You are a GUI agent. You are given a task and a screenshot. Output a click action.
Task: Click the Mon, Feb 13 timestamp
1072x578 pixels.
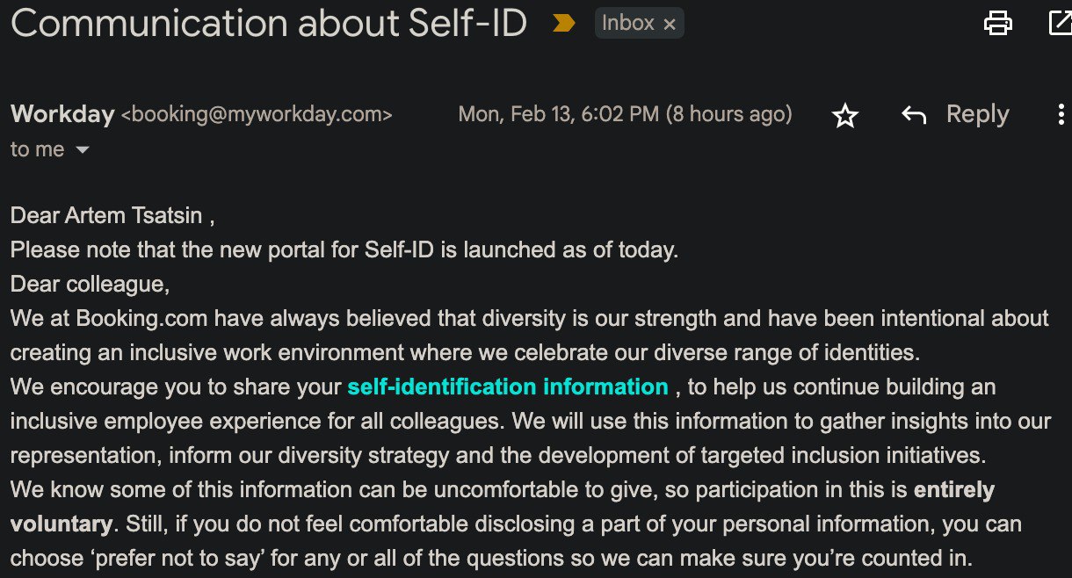point(625,114)
